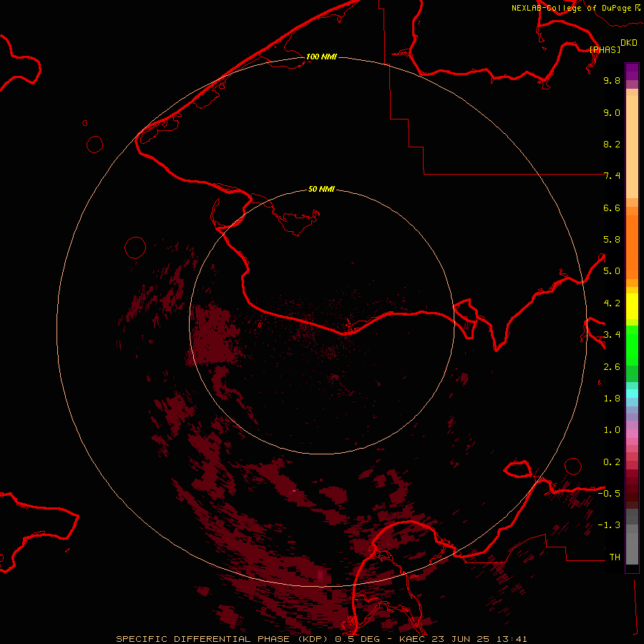Click the 5.8 value on color scale
This screenshot has height=644, width=644.
click(x=612, y=240)
